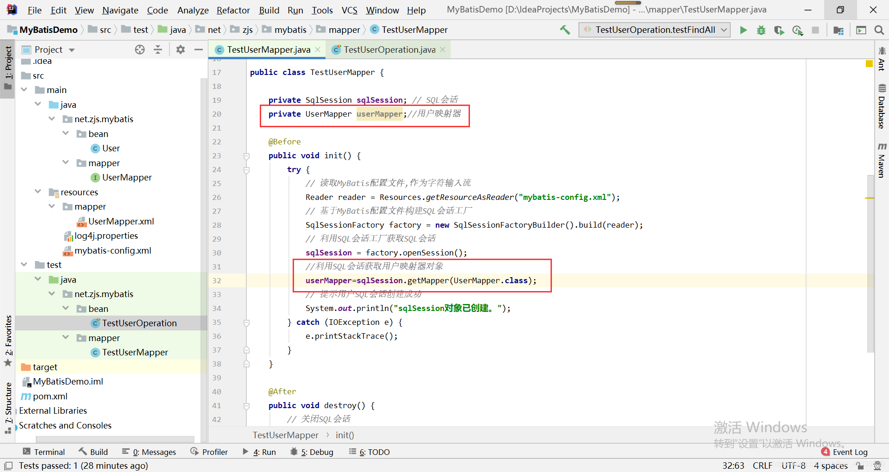Open the Ant tool window
Screen dimensions: 889x472
(882, 58)
